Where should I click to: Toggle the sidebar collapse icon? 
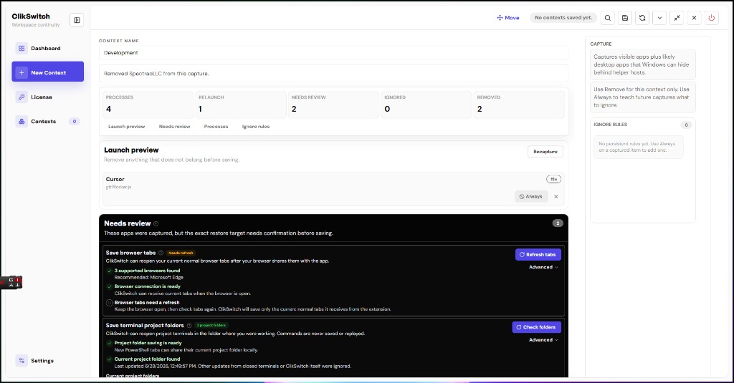[x=77, y=20]
